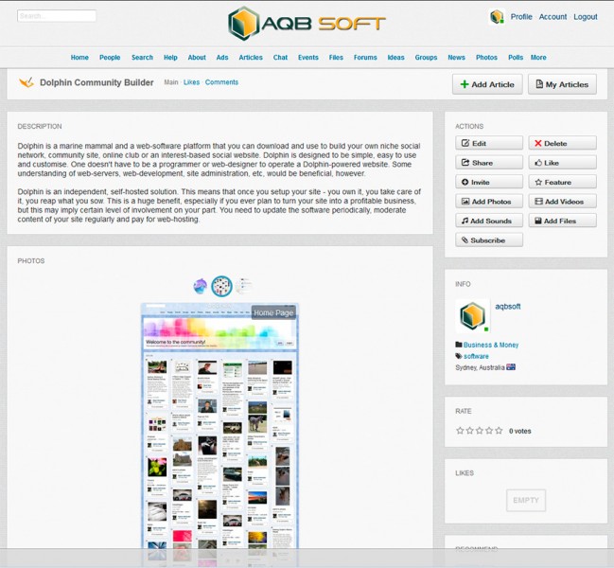Open the Forums menu item
Screen dimensions: 614x568
tap(365, 57)
